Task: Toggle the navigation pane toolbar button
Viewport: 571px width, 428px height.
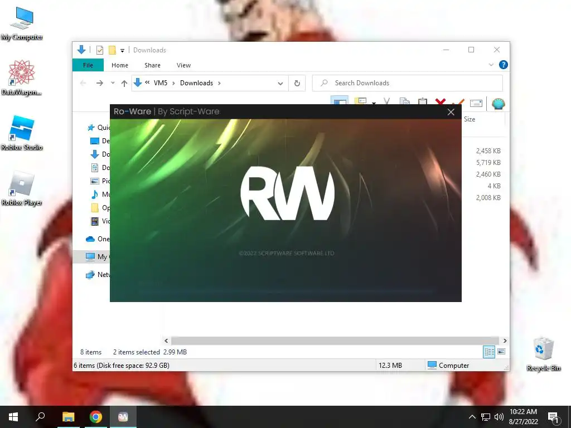Action: (340, 101)
